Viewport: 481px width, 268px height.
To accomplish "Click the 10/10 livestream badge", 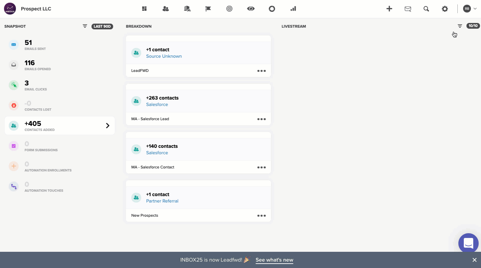I will click(x=473, y=26).
